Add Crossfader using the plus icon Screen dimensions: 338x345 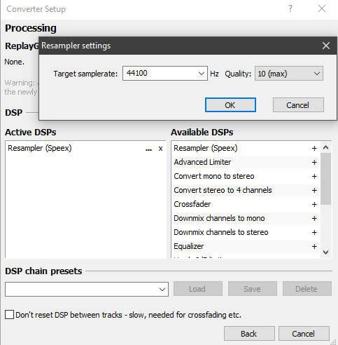[314, 204]
